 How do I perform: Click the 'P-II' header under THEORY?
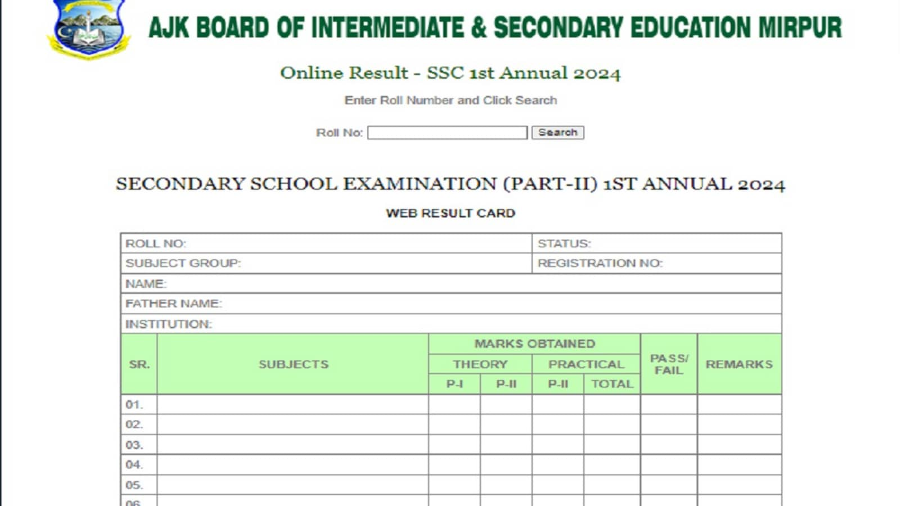(506, 384)
